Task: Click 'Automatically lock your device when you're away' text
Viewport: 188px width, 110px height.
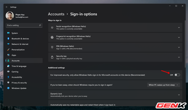Action: point(69,96)
